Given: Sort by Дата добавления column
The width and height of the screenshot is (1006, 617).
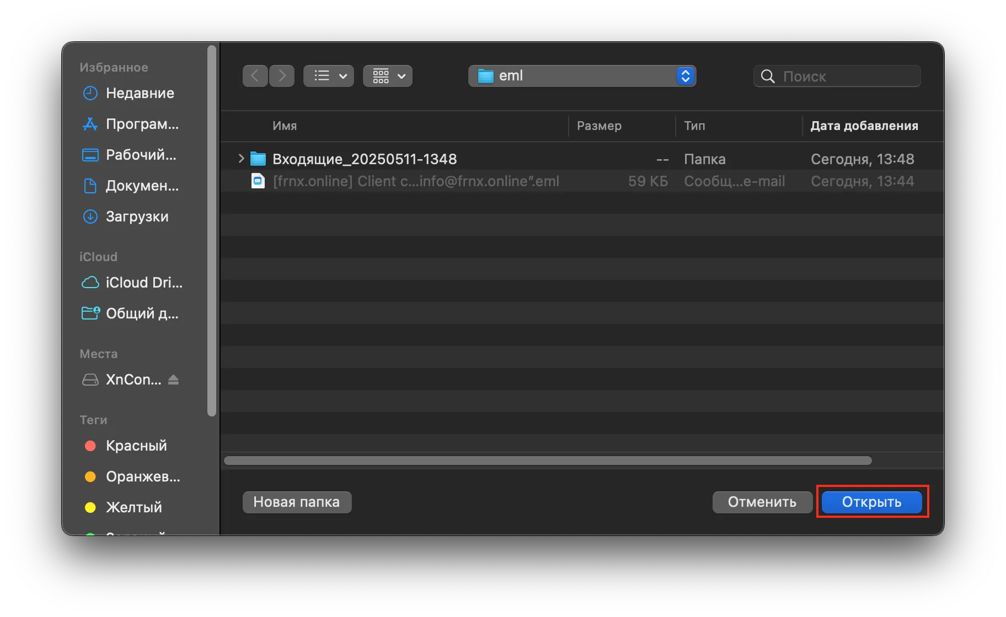Looking at the screenshot, I should tap(864, 126).
